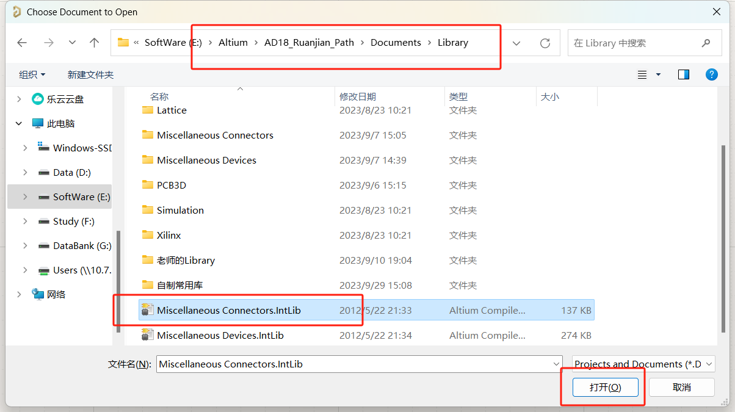Sort by 类型 column header
The height and width of the screenshot is (412, 735).
click(x=458, y=96)
